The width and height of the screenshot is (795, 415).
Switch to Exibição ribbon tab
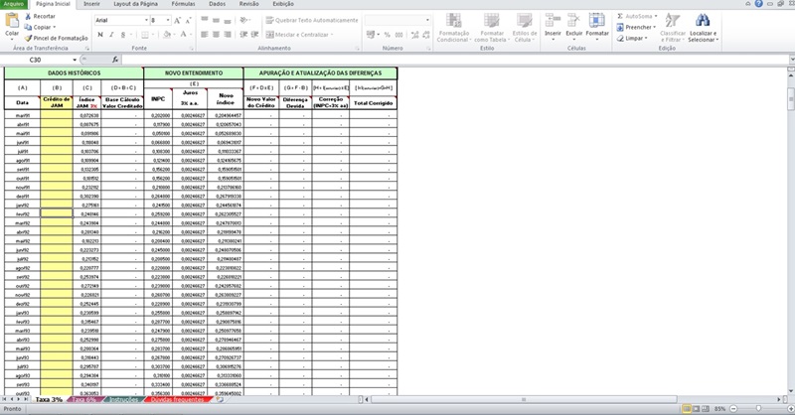click(x=283, y=4)
